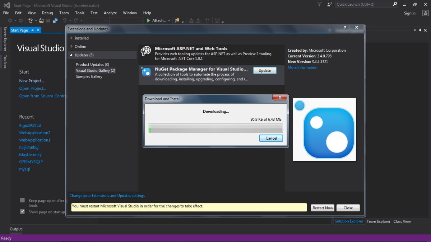431x242 pixels.
Task: Toggle Show page on startup checkbox
Action: click(x=22, y=211)
